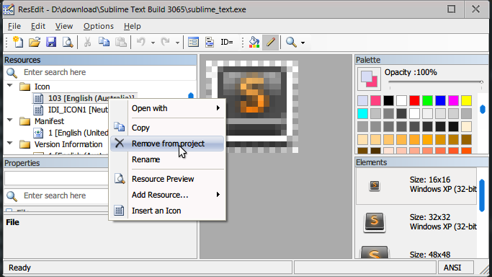Open the Undo history dropdown arrow

tap(153, 43)
